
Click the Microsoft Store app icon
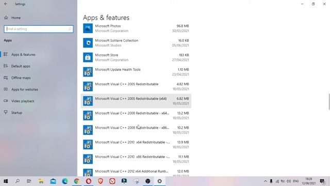[x=88, y=57]
